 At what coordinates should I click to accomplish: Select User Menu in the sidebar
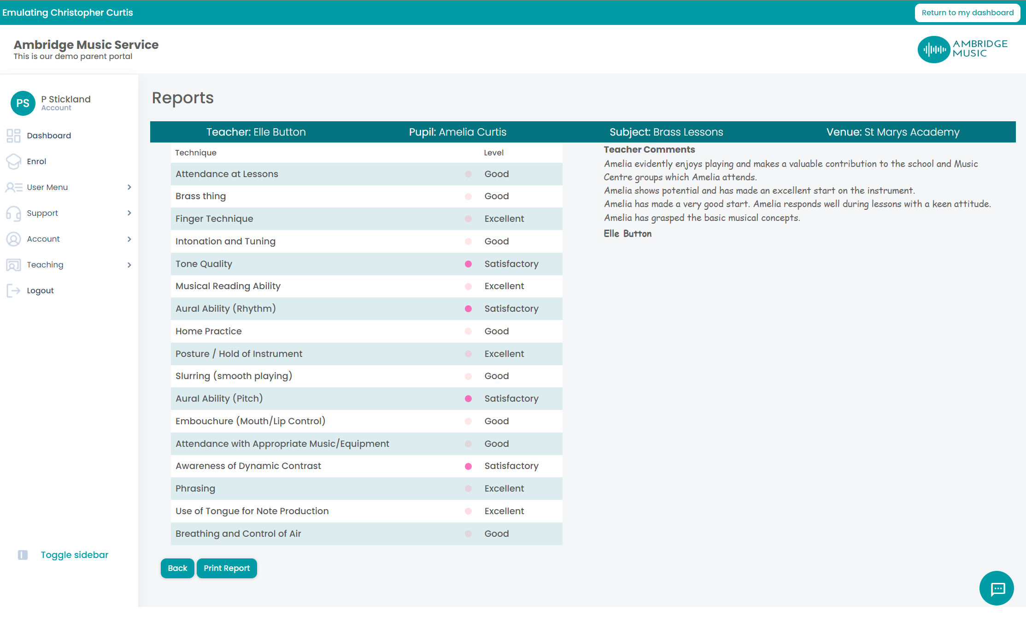click(47, 187)
